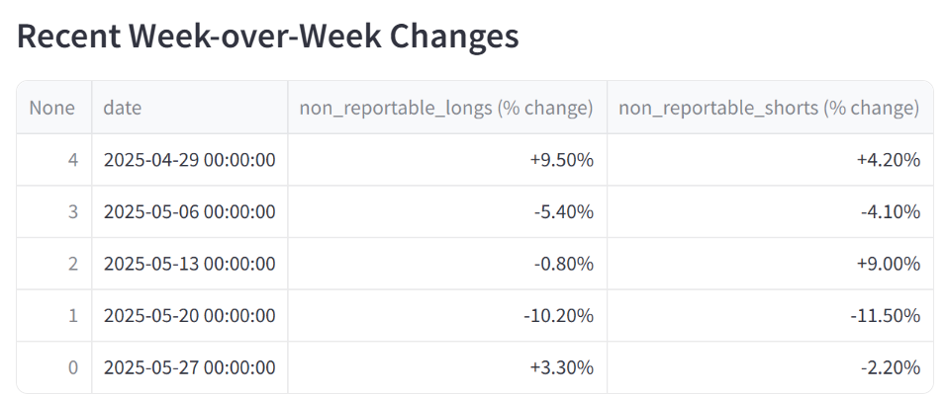This screenshot has width=946, height=397.
Task: Click the +9.00% shorts cell
Action: point(770,264)
